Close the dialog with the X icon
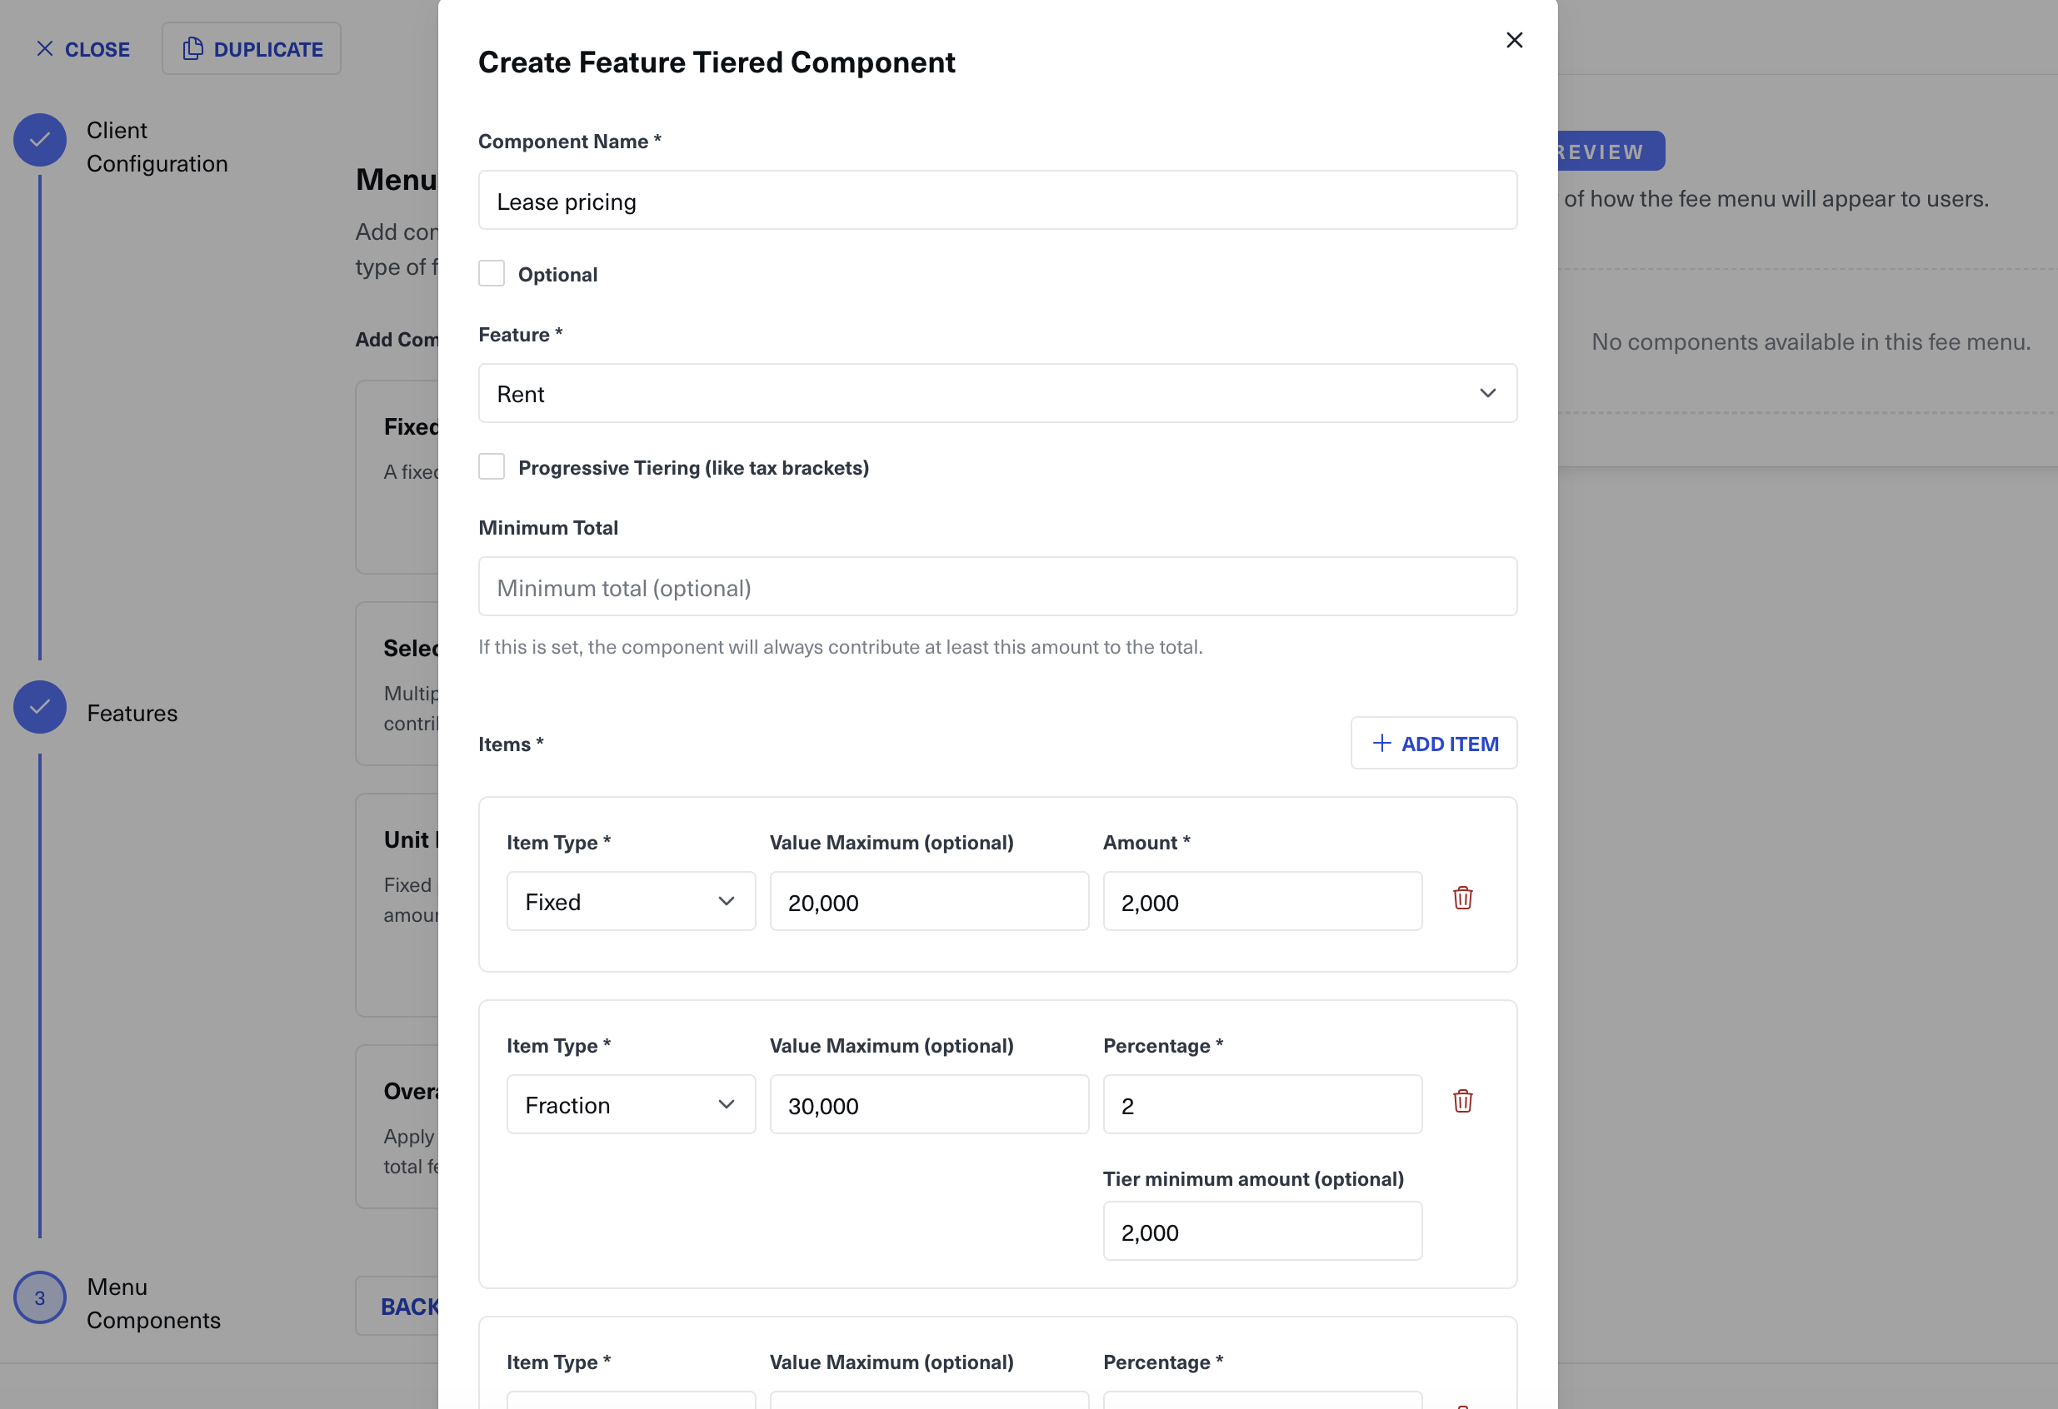Image resolution: width=2058 pixels, height=1409 pixels. pyautogui.click(x=1513, y=40)
